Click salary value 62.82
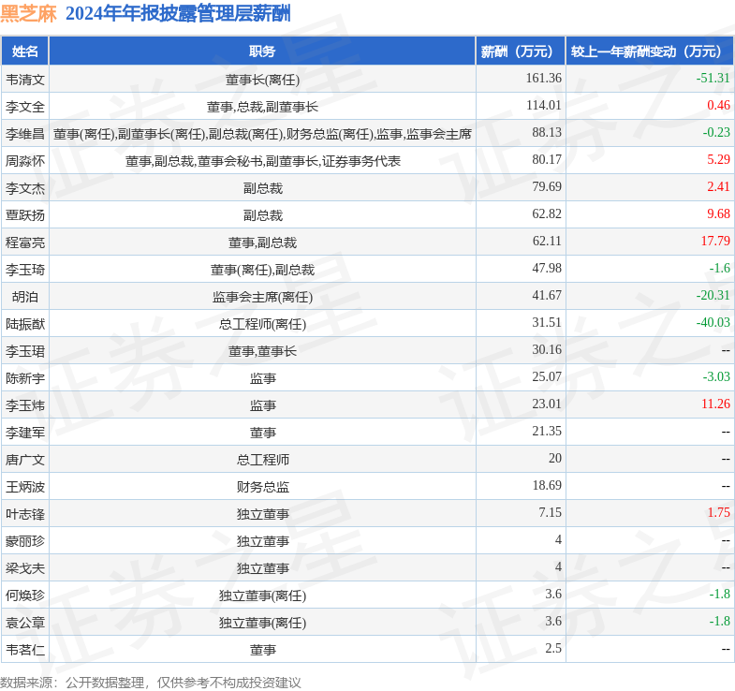735x691 pixels. [x=547, y=213]
